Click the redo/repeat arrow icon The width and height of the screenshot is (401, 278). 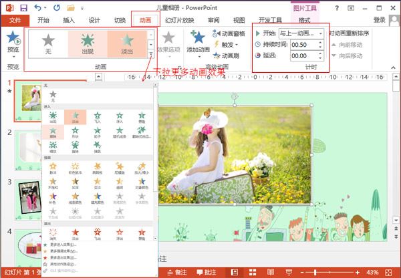57,8
